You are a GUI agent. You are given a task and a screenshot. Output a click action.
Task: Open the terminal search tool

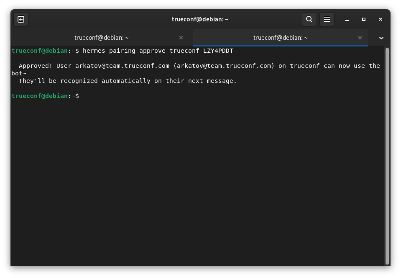309,19
